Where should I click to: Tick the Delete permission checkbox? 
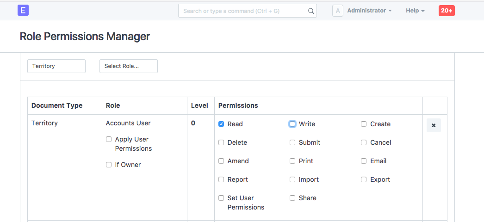[221, 142]
